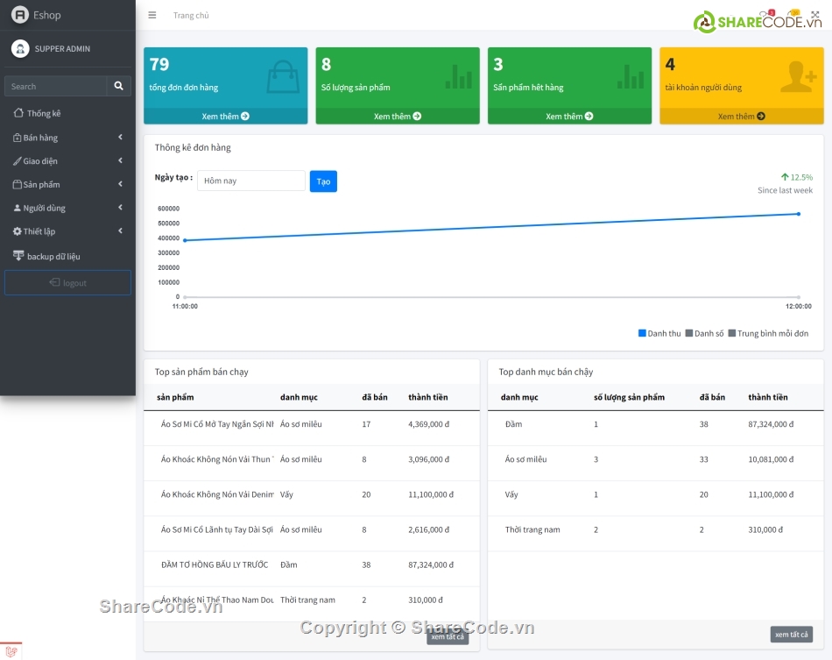Toggle Trung bình mỗi đơn legend series
This screenshot has width=832, height=660.
click(x=767, y=333)
